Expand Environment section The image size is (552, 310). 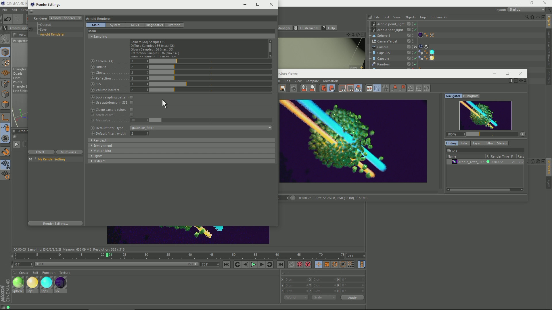(181, 146)
